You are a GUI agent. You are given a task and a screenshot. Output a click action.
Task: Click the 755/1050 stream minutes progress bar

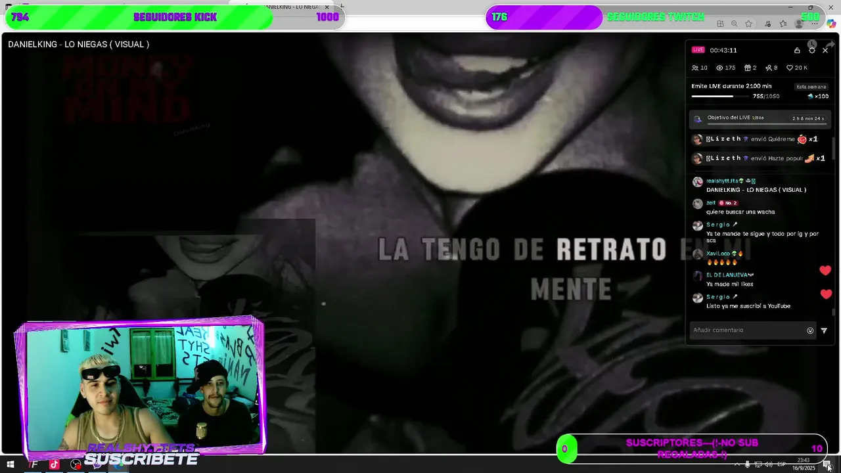coord(721,96)
